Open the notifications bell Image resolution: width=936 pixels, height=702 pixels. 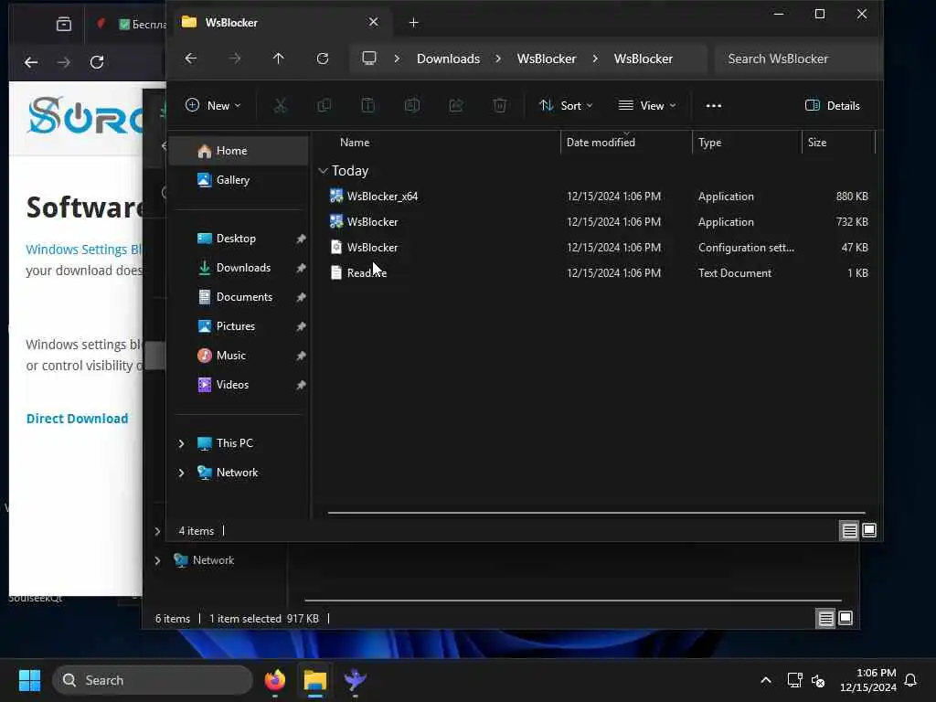(910, 680)
